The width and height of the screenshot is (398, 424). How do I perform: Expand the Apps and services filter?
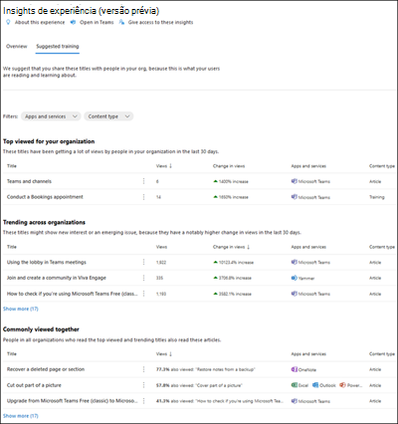51,116
